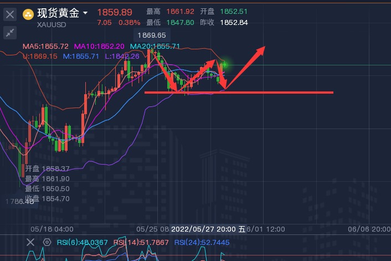This screenshot has width=391, height=261.
Task: Select the MA20 moving average label
Action: pos(155,46)
